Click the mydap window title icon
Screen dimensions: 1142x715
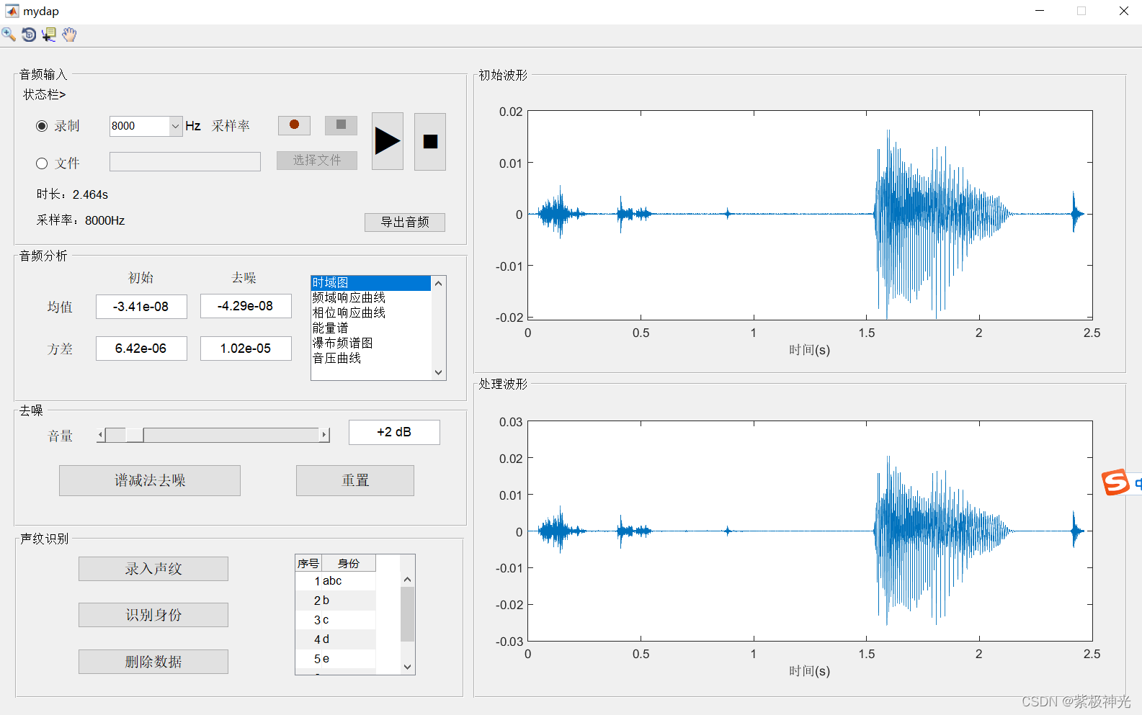pyautogui.click(x=12, y=11)
